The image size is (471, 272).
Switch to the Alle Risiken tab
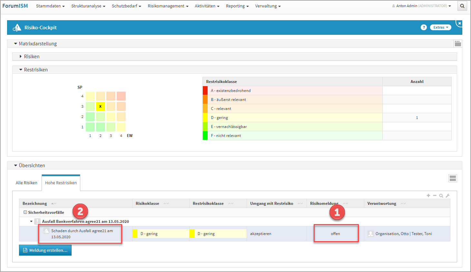[x=26, y=183]
